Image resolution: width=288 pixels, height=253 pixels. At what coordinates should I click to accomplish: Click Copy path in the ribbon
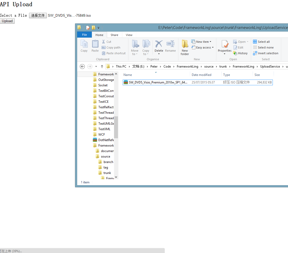click(x=111, y=47)
